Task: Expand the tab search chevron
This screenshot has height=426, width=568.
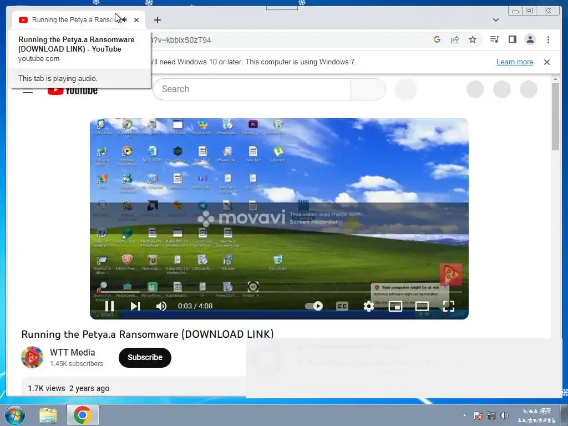Action: (x=496, y=20)
